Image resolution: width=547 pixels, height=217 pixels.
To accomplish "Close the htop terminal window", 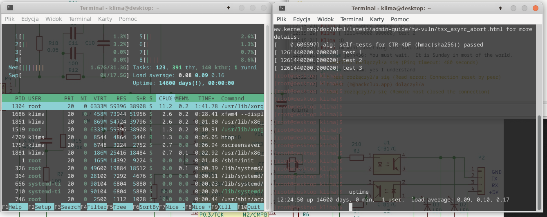I will pyautogui.click(x=263, y=8).
